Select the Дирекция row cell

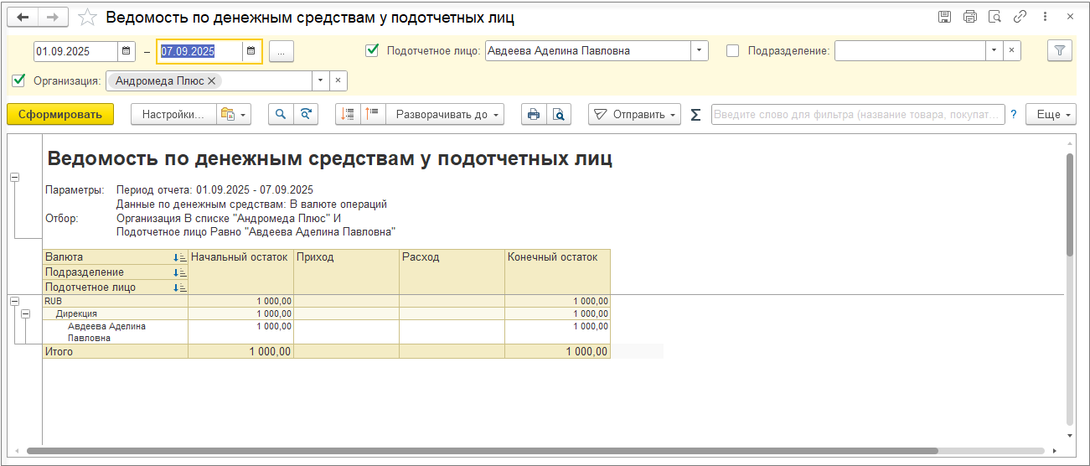[115, 313]
